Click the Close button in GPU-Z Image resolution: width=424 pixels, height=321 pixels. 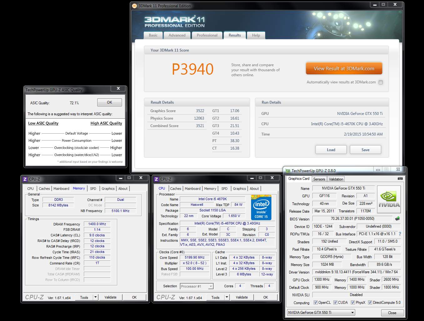coord(392,313)
